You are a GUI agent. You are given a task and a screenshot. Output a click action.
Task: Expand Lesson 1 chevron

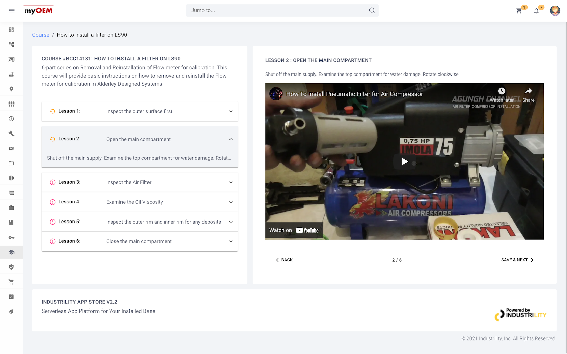tap(231, 111)
